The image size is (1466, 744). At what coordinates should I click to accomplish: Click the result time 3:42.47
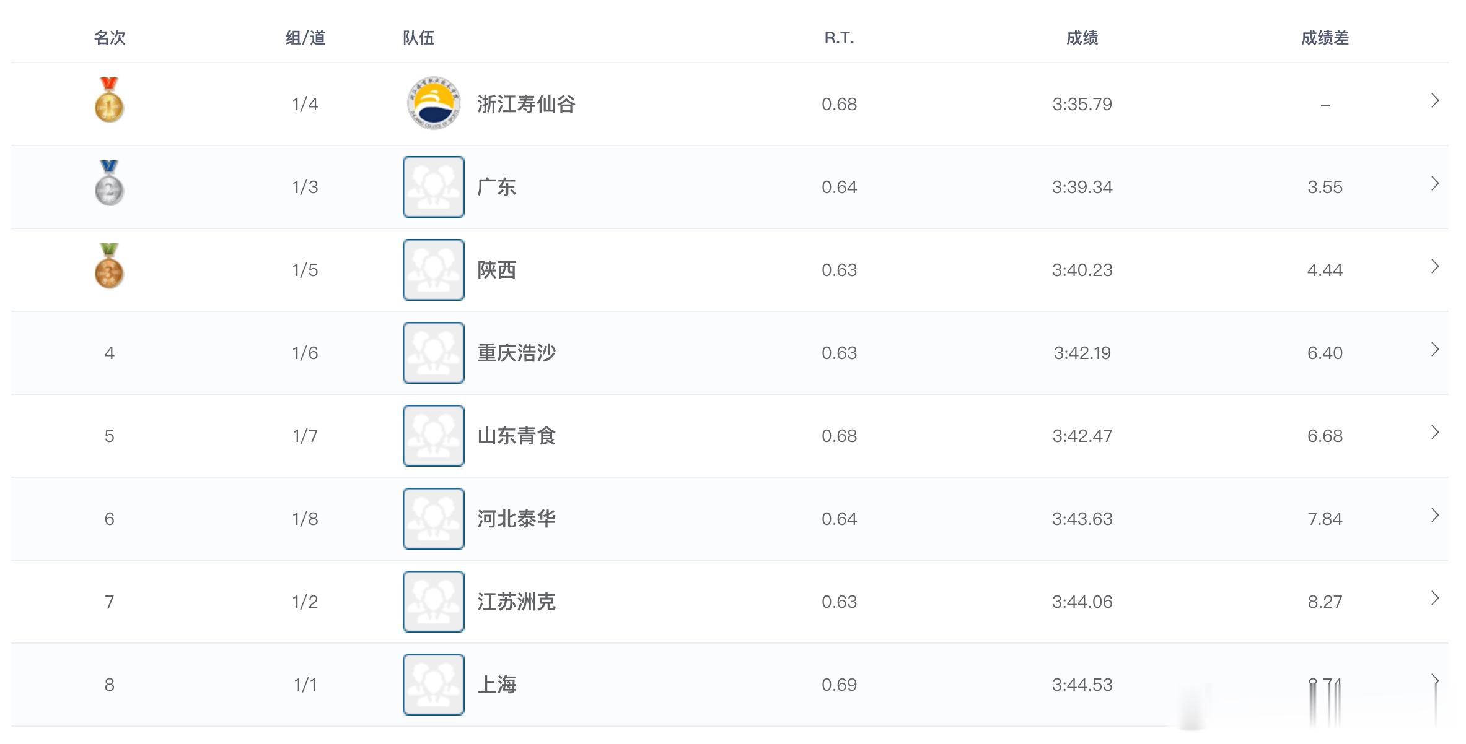[x=1082, y=436]
